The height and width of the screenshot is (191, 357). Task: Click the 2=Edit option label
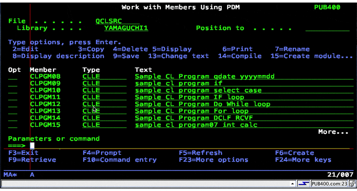point(25,49)
